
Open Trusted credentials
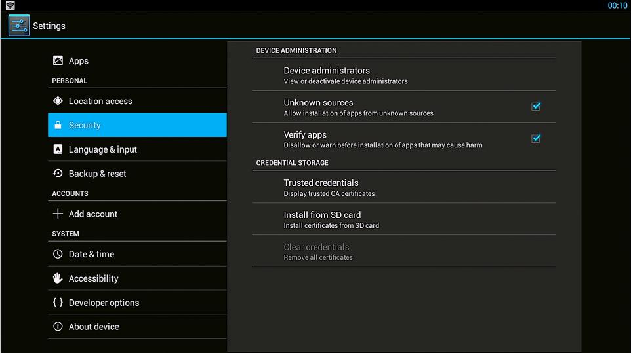[404, 187]
